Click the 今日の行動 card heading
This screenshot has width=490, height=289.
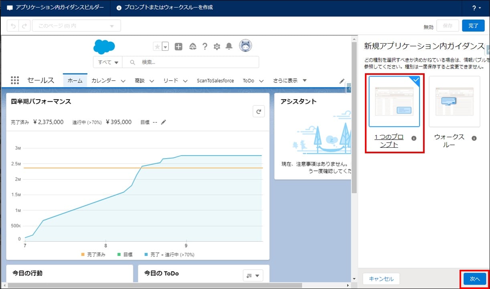tap(27, 273)
